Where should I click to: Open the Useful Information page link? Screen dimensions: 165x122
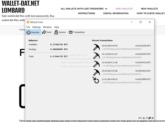pos(116,13)
